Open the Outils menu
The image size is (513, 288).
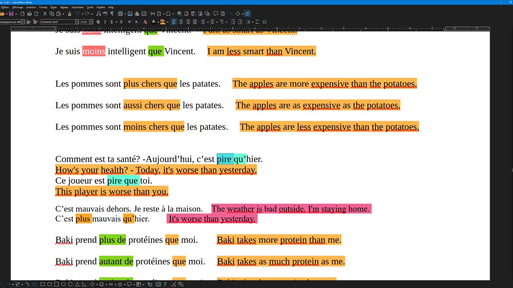click(90, 7)
